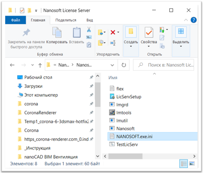
Task: Click the up-one-level arrow
Action: click(40, 65)
